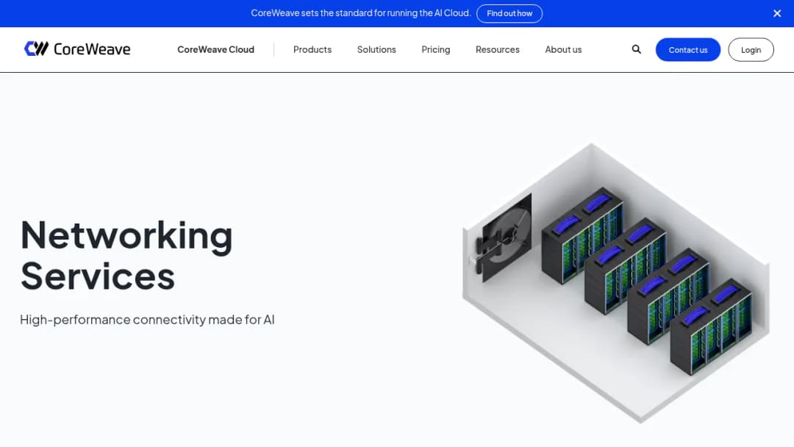
Task: Click the banner text about AI Cloud
Action: 360,13
